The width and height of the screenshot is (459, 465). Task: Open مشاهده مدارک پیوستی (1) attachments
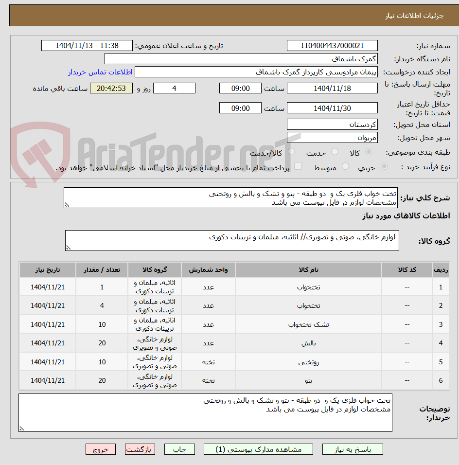tap(258, 449)
